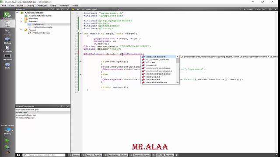This screenshot has height=157, width=280.
Task: Choose connectOptions from the completion list
Action: tap(158, 74)
